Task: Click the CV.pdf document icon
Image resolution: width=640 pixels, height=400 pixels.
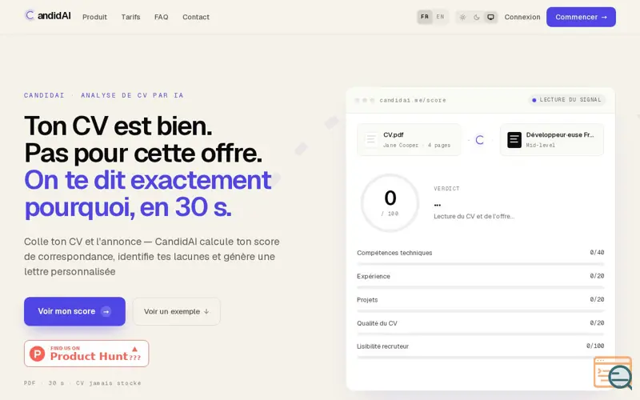Action: [x=370, y=139]
